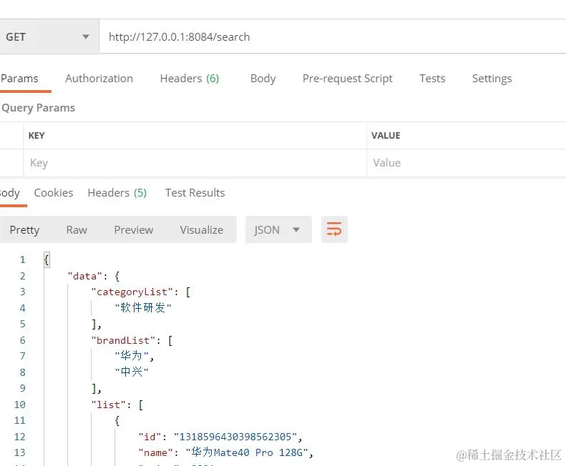Select the Raw view button
566x466 pixels.
(77, 229)
